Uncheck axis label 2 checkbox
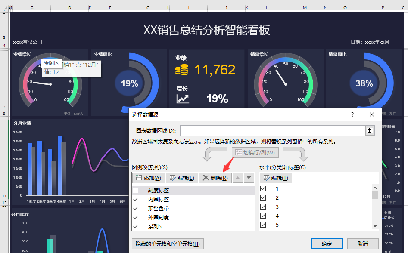 (263, 197)
